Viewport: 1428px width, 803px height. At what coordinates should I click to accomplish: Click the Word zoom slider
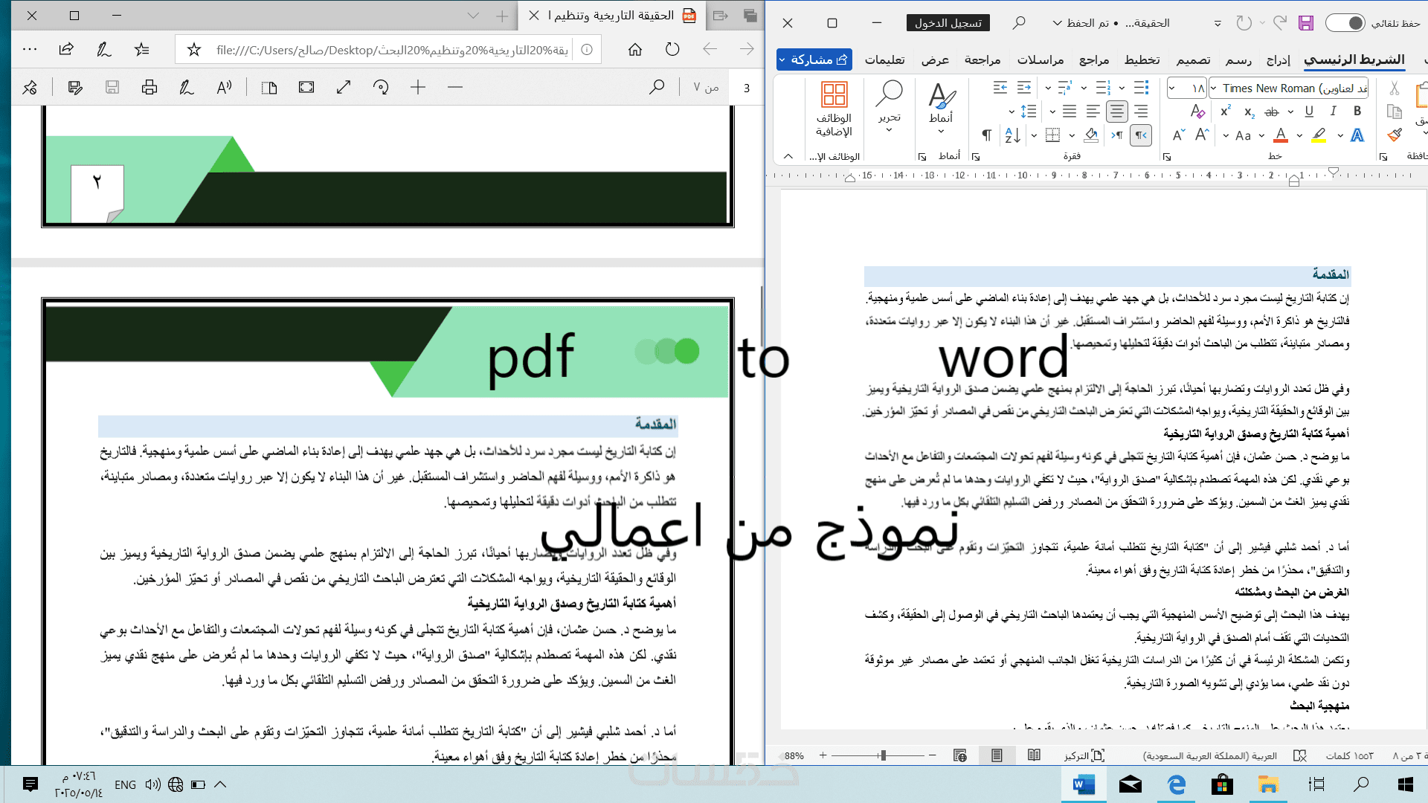point(882,755)
